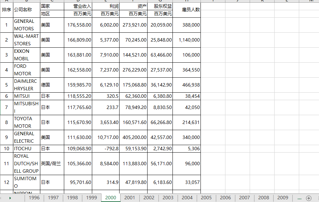Open the 2004 sheet tab
The height and width of the screenshot is (202, 319).
pos(187,198)
